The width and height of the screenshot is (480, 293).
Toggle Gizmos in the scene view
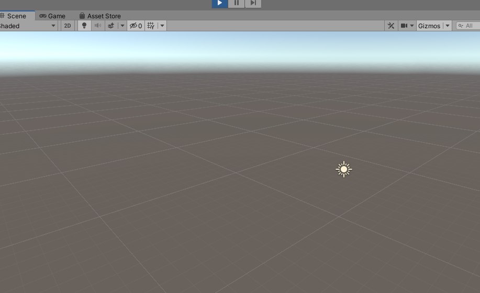tap(429, 26)
